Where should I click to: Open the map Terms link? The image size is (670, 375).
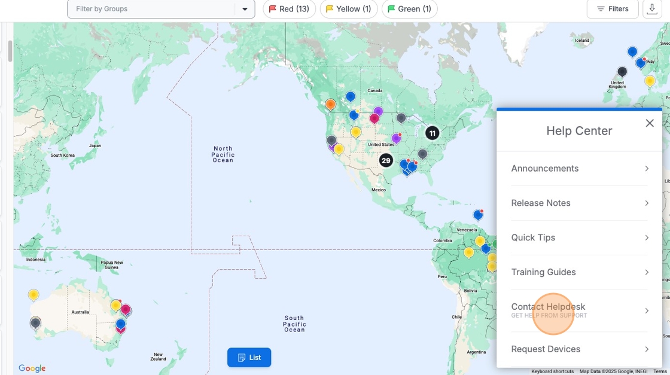(x=660, y=371)
